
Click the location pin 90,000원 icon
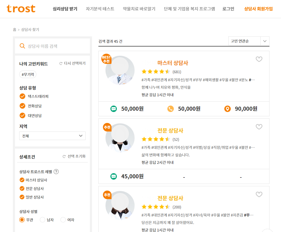(228, 109)
